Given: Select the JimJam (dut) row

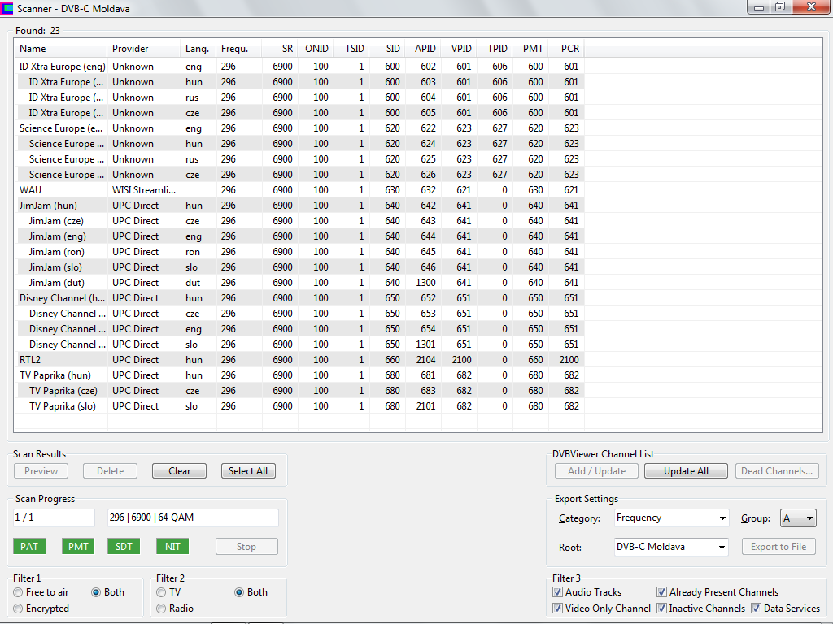Looking at the screenshot, I should point(299,282).
